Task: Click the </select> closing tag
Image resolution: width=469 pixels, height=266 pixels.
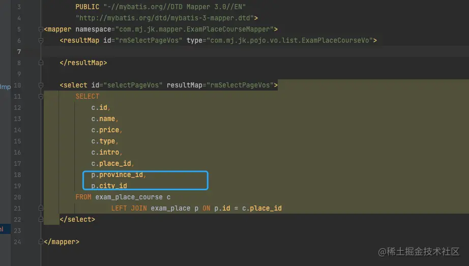Action: 77,219
